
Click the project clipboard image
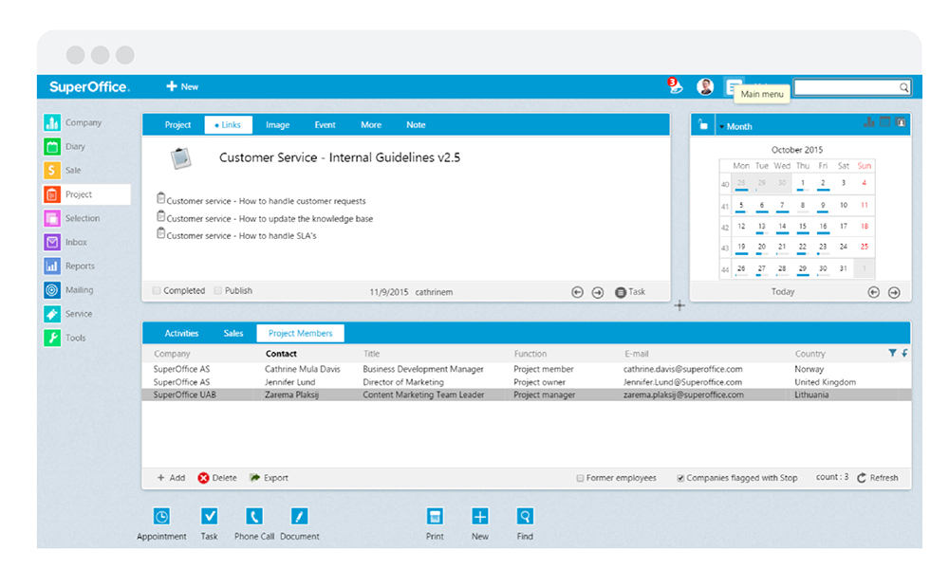click(x=180, y=158)
